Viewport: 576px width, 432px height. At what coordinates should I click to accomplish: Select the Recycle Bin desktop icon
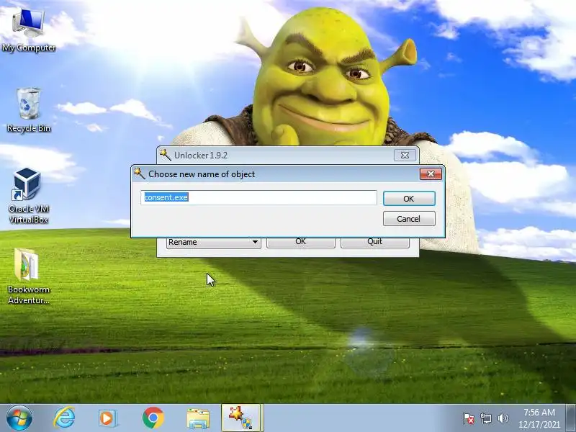click(x=29, y=110)
